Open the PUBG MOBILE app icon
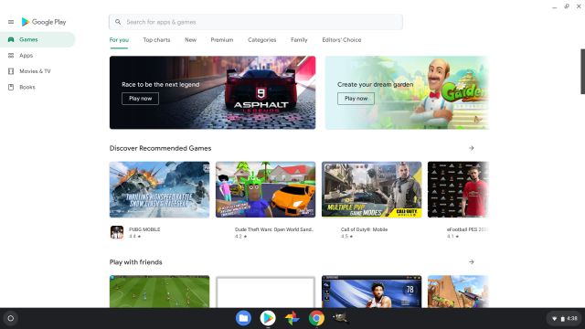This screenshot has width=585, height=329. pos(117,232)
